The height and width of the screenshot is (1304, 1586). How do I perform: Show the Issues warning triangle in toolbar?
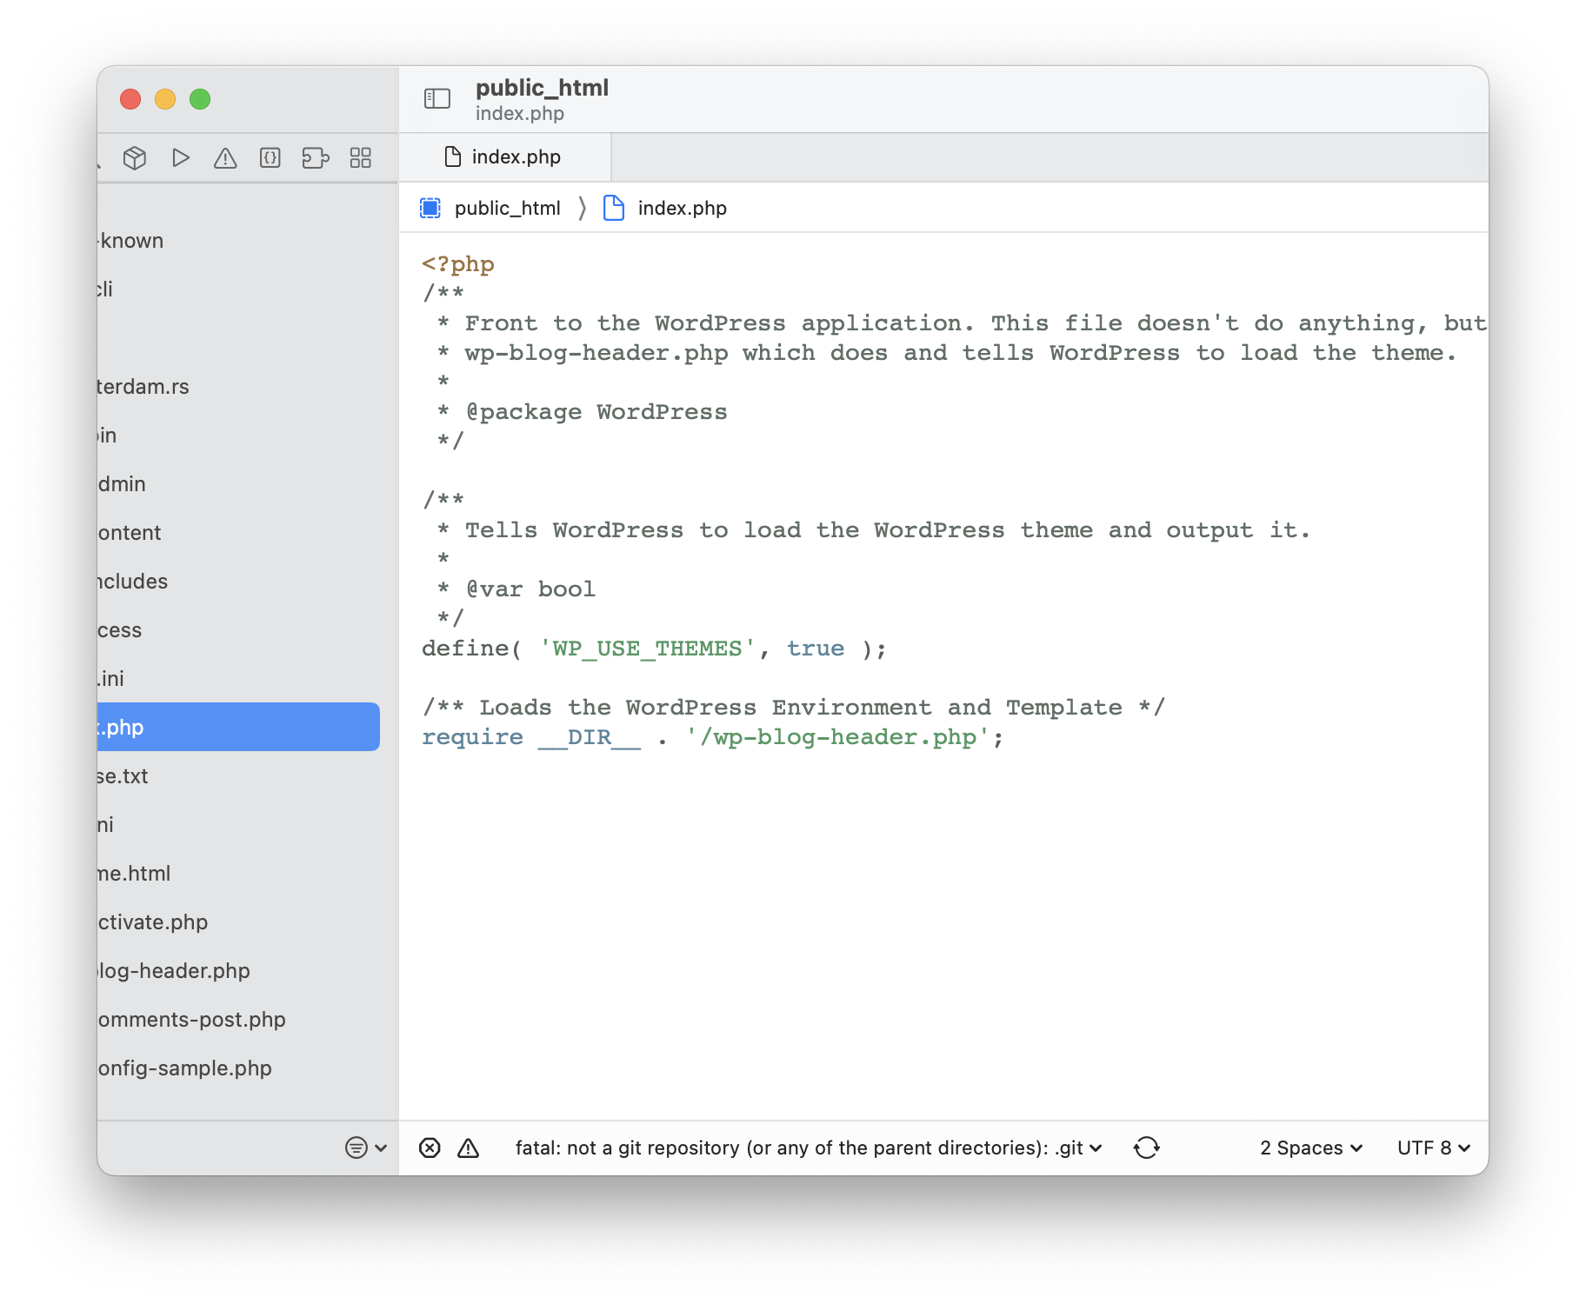click(x=225, y=158)
